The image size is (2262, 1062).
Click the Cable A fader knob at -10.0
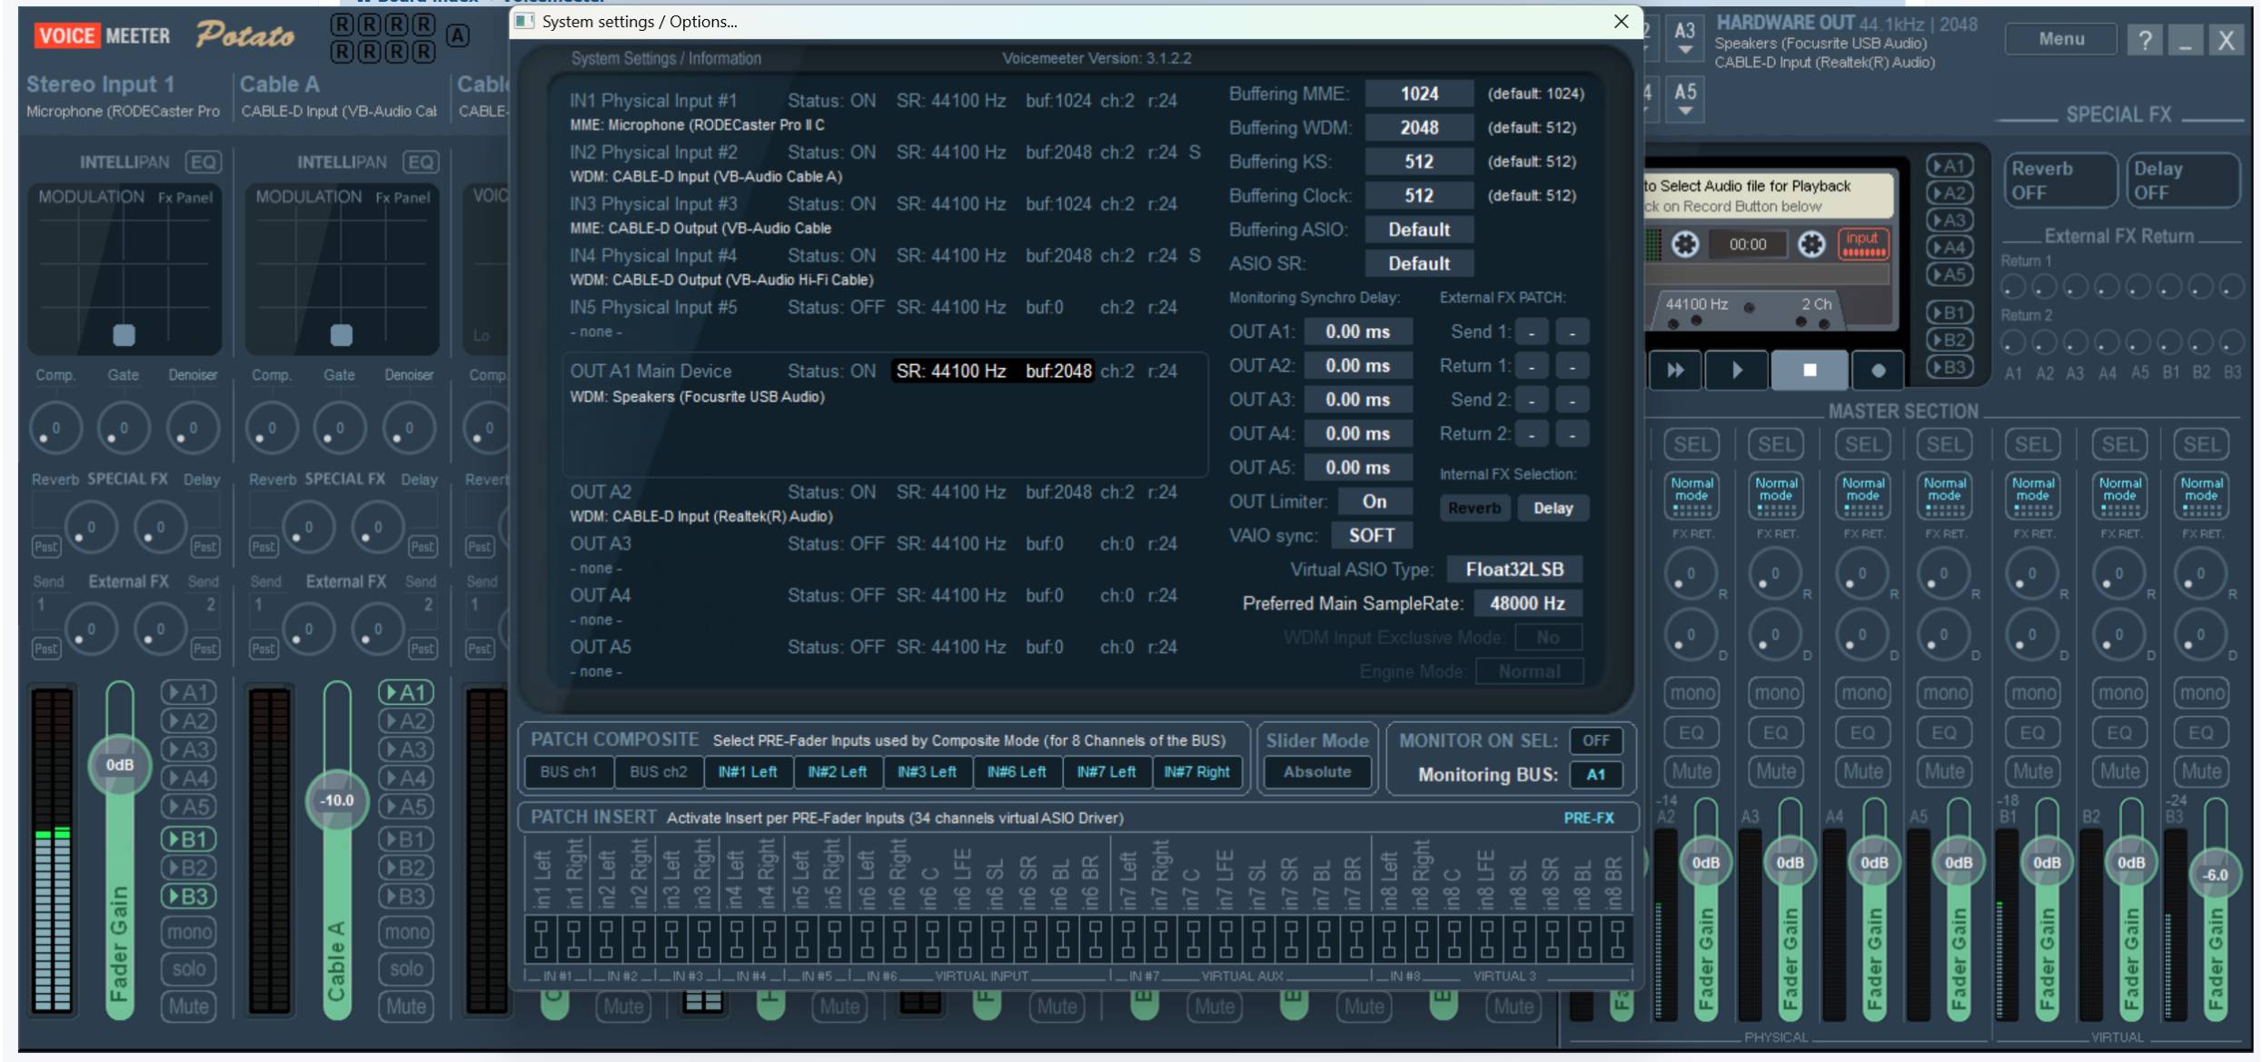337,800
